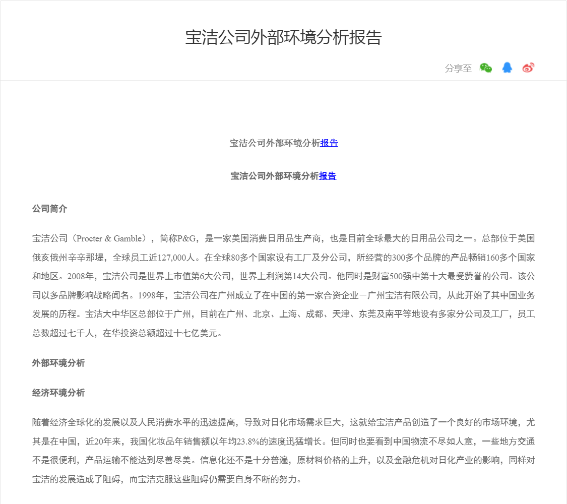Open the 报告 link in the non-bold subtitle
This screenshot has height=504, width=567.
click(329, 143)
